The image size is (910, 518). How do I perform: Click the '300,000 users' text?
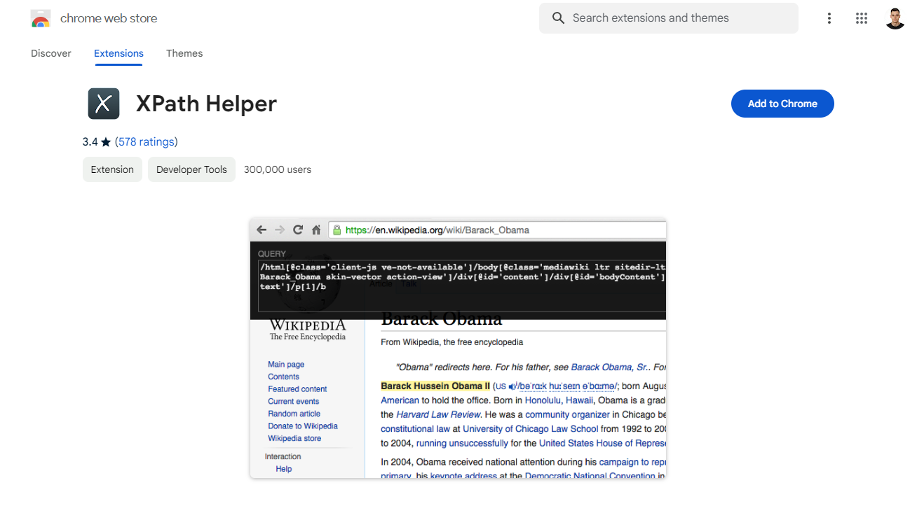point(278,169)
